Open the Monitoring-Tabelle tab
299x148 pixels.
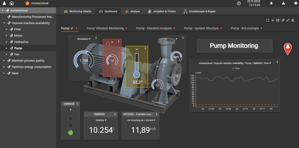tap(78, 11)
